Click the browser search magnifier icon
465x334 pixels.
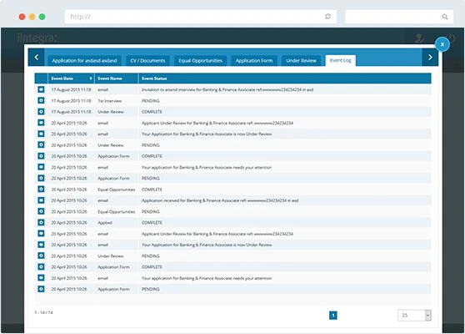(445, 17)
